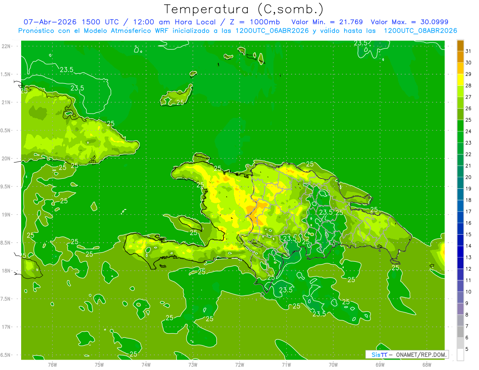The height and width of the screenshot is (370, 479).
Task: Click the yellow 28 degree legend swatch
Action: click(x=460, y=80)
